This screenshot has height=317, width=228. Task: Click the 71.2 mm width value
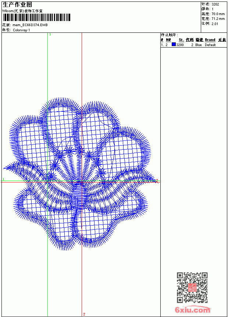click(x=218, y=19)
